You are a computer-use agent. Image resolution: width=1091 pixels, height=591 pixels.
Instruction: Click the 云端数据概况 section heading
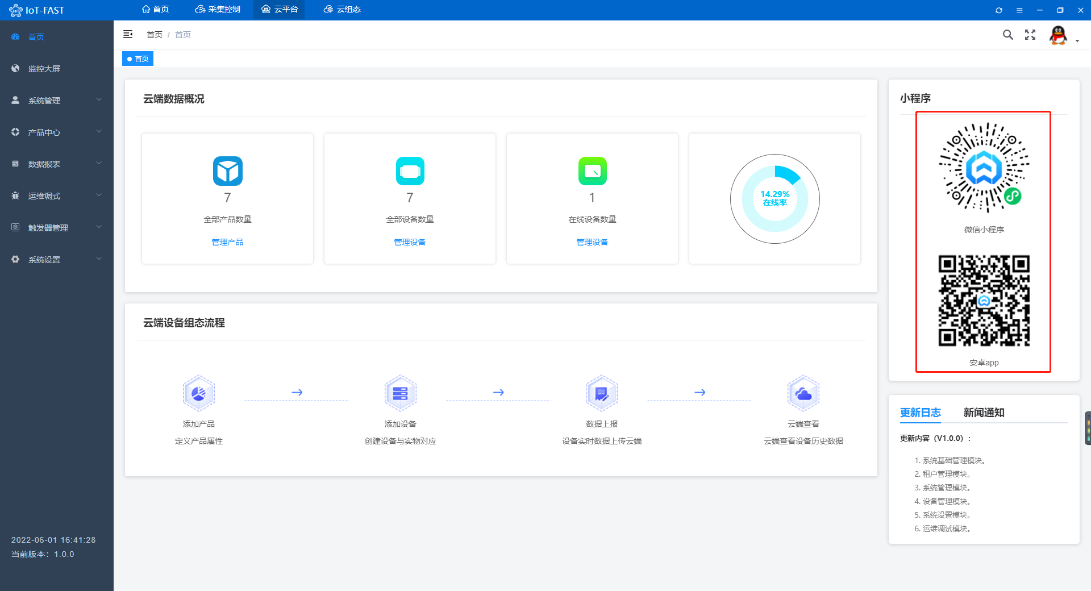[174, 99]
